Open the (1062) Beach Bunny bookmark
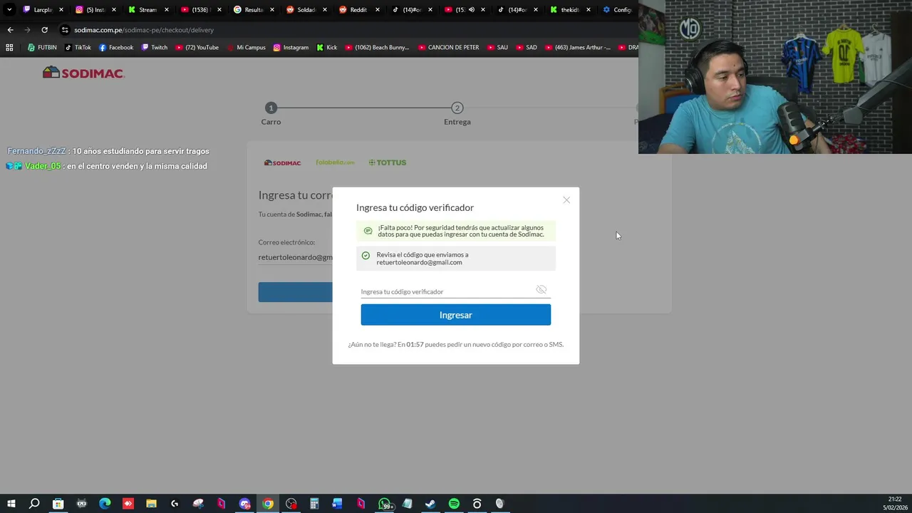 377,48
